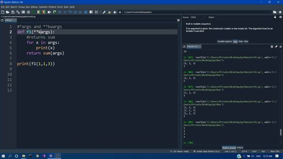Browse working directory folder icon
This screenshot has height=159, width=283.
pyautogui.click(x=275, y=12)
